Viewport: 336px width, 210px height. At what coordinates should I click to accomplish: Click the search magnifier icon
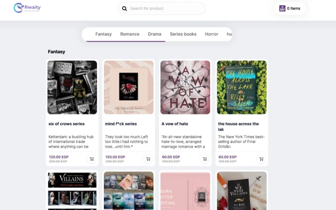(125, 8)
